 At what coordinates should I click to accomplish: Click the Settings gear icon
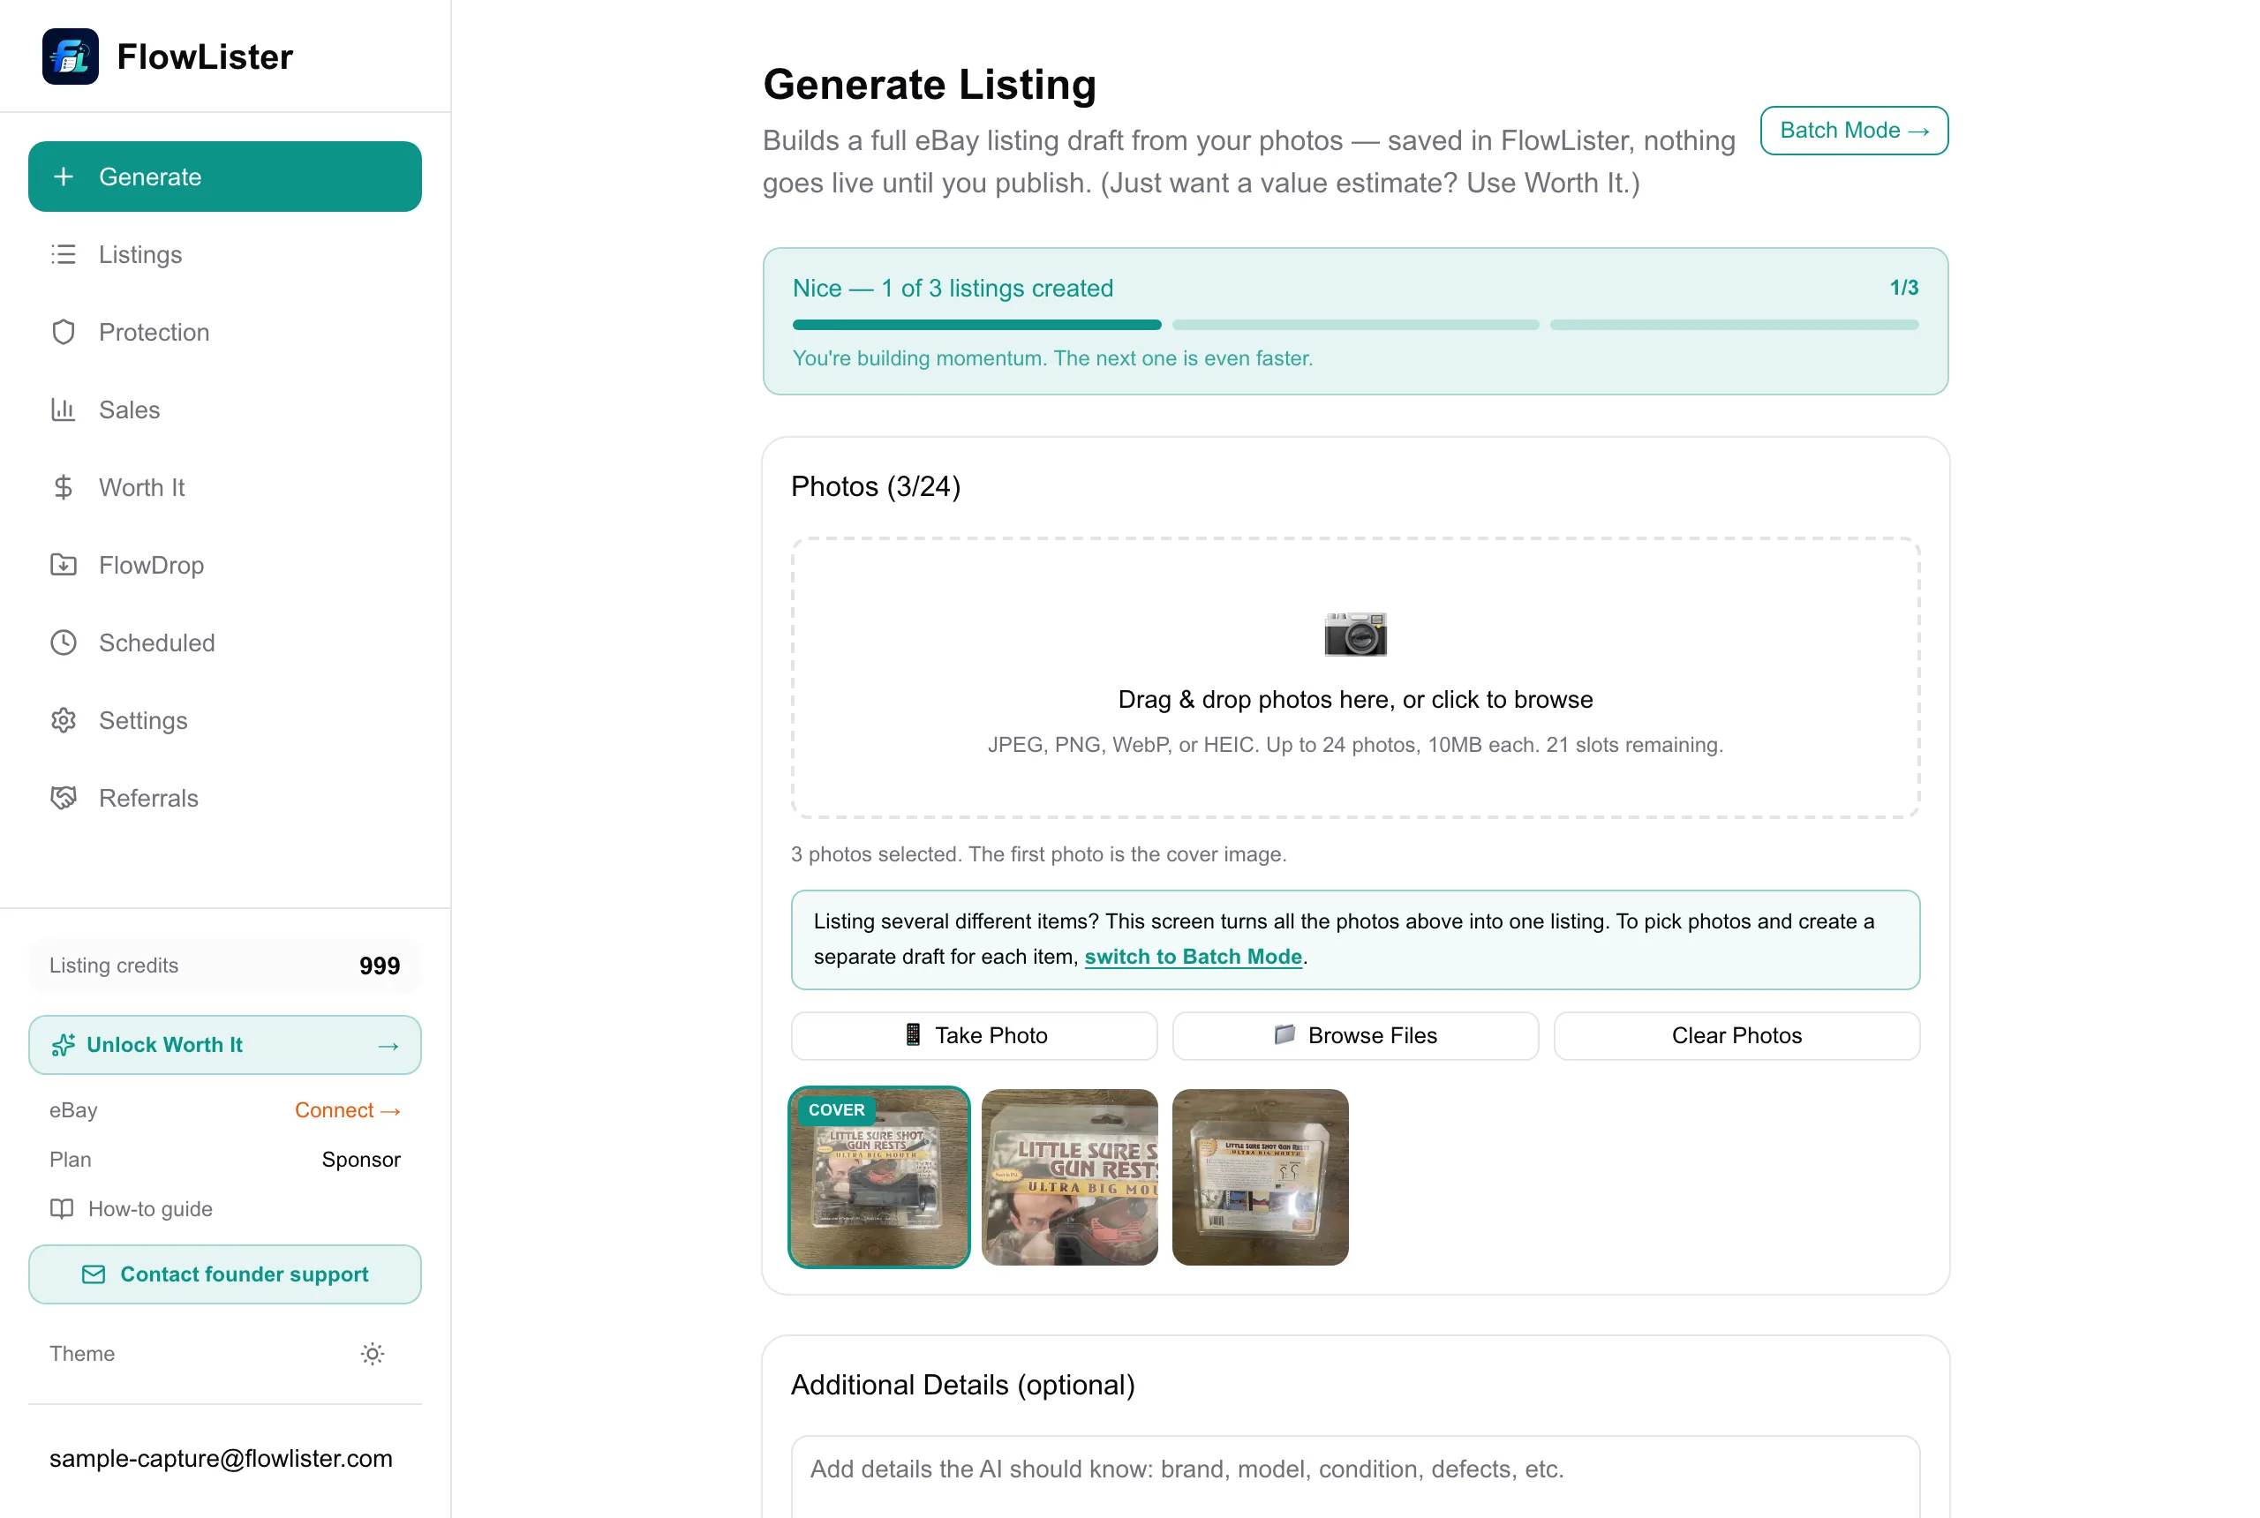click(64, 719)
